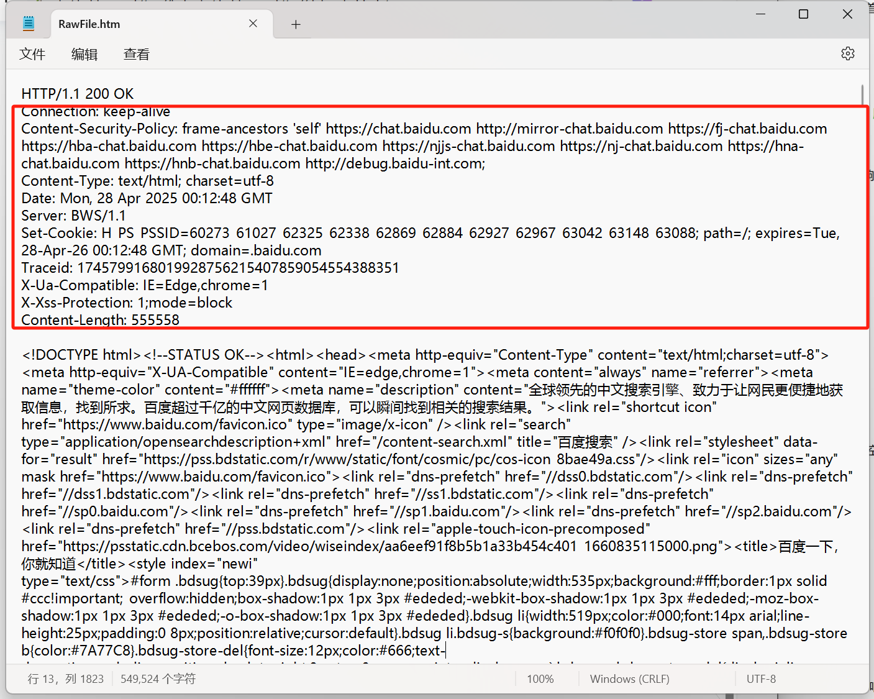Open the 编辑 menu
874x699 pixels.
pos(84,54)
